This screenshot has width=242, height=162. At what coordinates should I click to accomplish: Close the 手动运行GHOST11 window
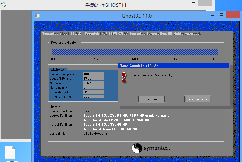205,4
